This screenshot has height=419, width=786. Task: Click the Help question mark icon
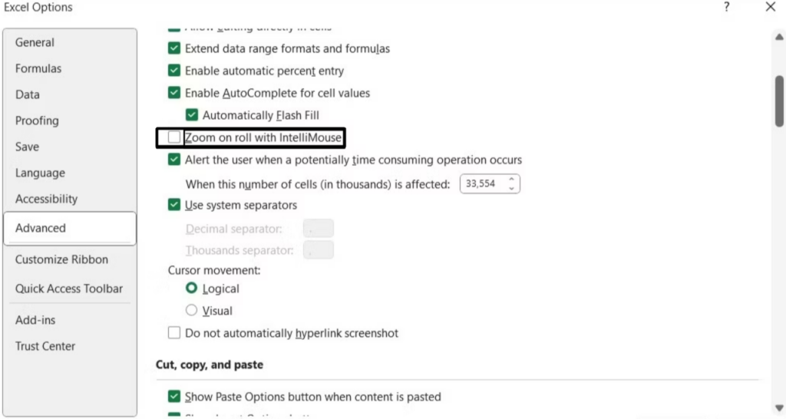pos(726,8)
